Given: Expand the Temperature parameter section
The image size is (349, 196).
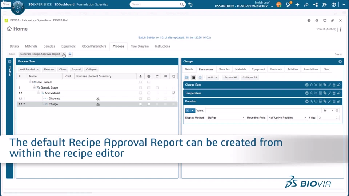Looking at the screenshot, I should tap(307, 93).
